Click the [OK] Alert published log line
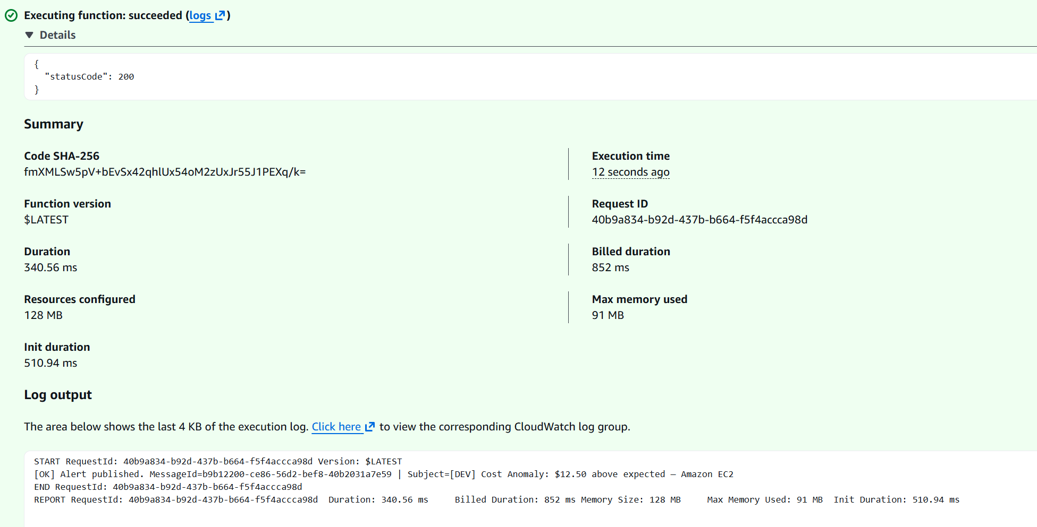Image resolution: width=1037 pixels, height=527 pixels. (384, 474)
